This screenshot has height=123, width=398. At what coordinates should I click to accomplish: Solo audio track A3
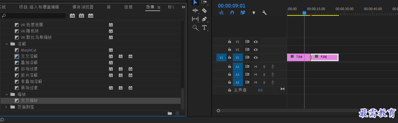click(x=264, y=83)
